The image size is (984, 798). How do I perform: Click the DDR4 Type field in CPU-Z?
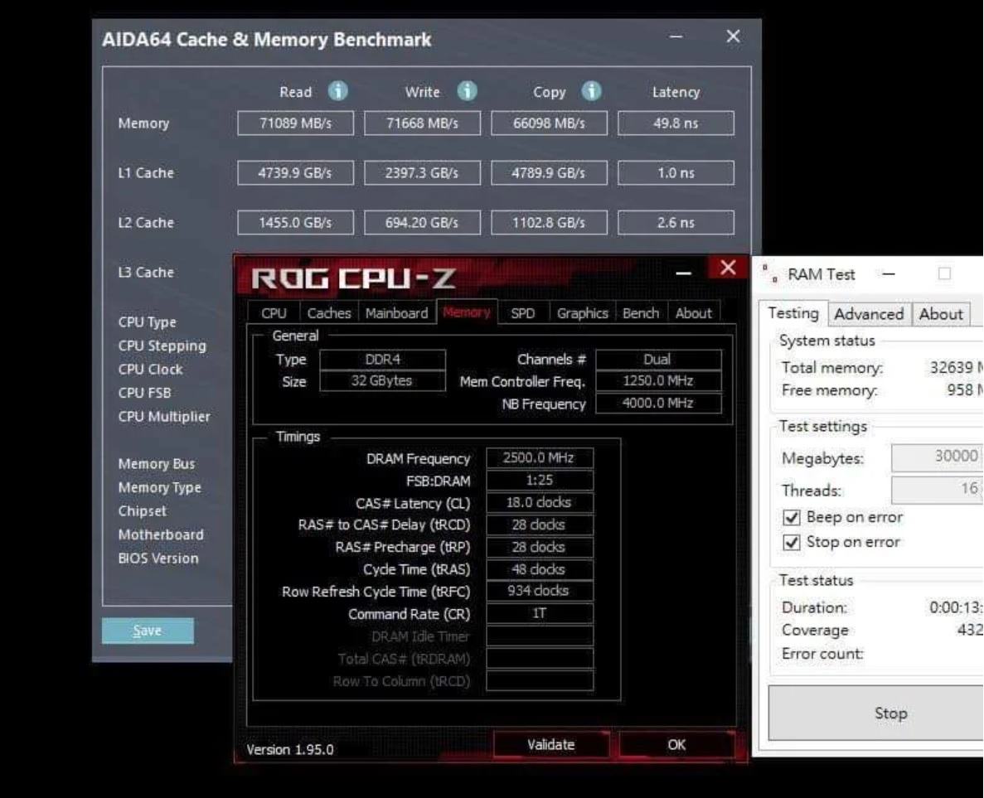[383, 360]
